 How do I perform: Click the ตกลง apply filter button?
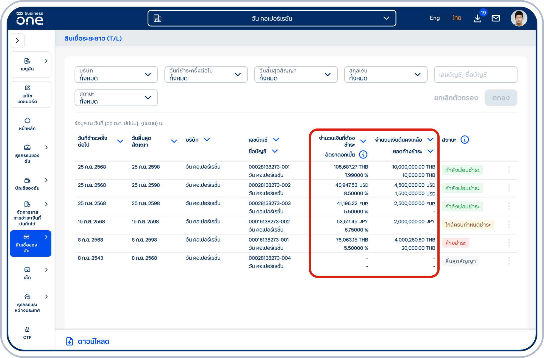click(501, 98)
